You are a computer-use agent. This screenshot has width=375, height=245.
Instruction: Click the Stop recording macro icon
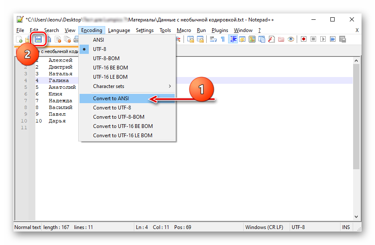[313, 39]
